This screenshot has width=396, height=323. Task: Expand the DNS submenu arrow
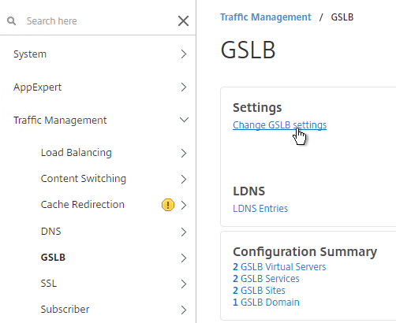[x=184, y=232]
